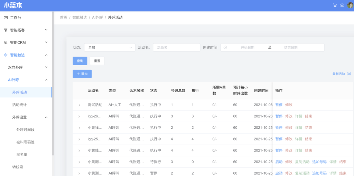354x176 pixels.
Task: Click the 智能拓客 funnel icon in sidebar
Action: point(6,30)
